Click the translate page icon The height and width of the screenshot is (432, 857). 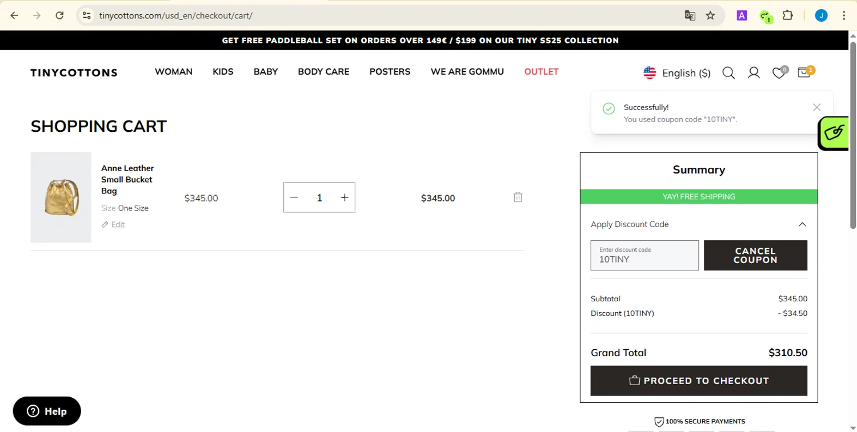pyautogui.click(x=690, y=15)
